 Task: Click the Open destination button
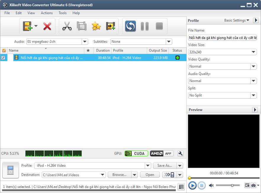[150, 175]
